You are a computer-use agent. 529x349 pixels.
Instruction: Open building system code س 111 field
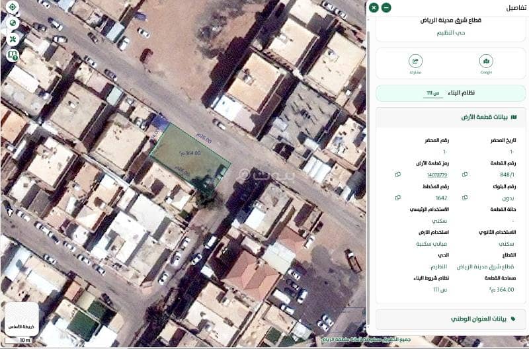433,93
